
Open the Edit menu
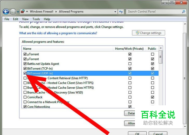click(16, 19)
